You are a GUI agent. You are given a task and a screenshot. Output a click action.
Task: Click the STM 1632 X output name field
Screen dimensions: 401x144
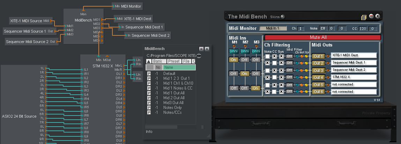pos(354,77)
